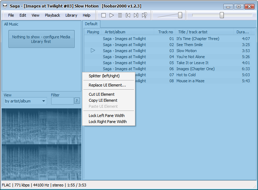258x190 pixels.
Task: Open the File menu
Action: 11,15
